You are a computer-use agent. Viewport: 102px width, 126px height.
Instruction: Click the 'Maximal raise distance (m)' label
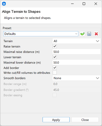[22, 52]
